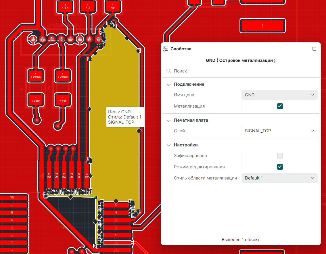Viewport: 326px width, 254px height.
Task: Enable the Зафиксировано checkbox
Action: (x=280, y=156)
